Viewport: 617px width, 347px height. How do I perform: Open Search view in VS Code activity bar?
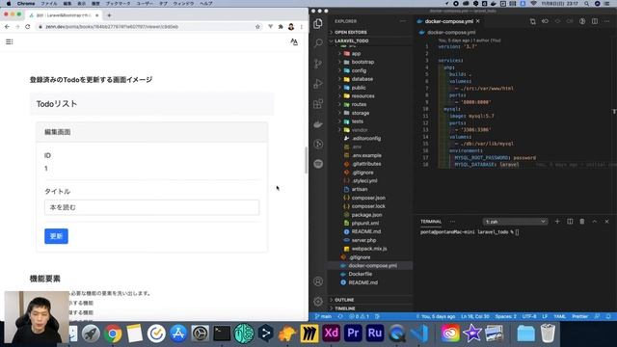coord(318,42)
